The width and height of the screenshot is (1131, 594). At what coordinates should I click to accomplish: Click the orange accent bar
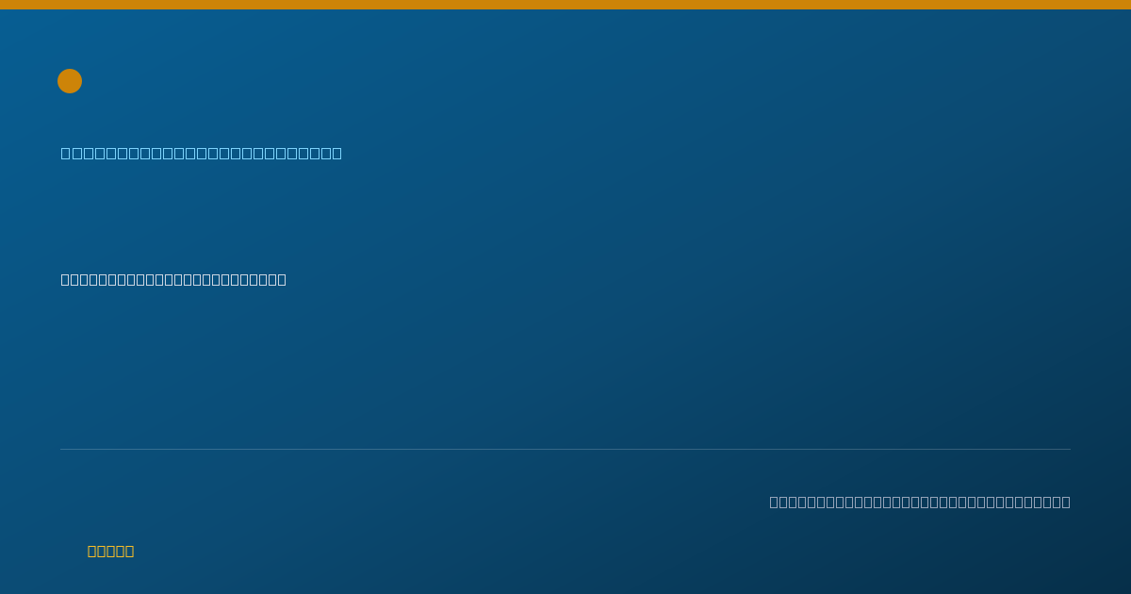pos(565,5)
